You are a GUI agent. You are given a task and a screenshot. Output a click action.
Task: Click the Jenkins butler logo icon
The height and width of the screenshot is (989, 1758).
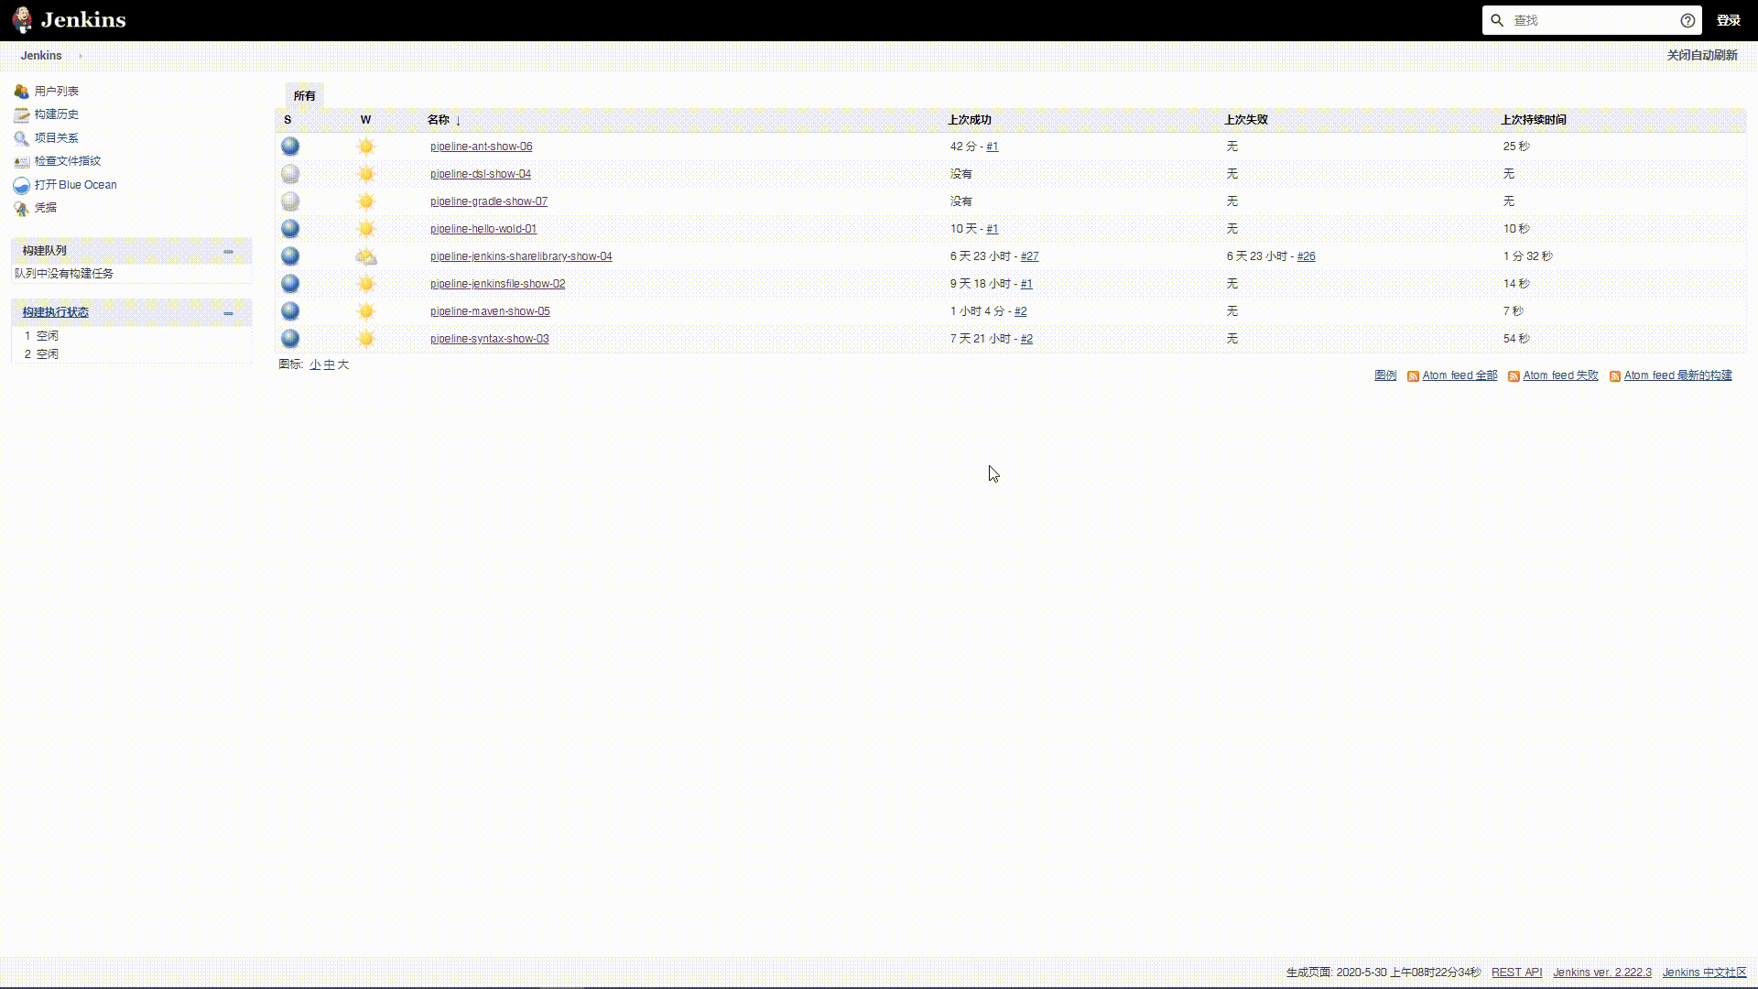(22, 20)
